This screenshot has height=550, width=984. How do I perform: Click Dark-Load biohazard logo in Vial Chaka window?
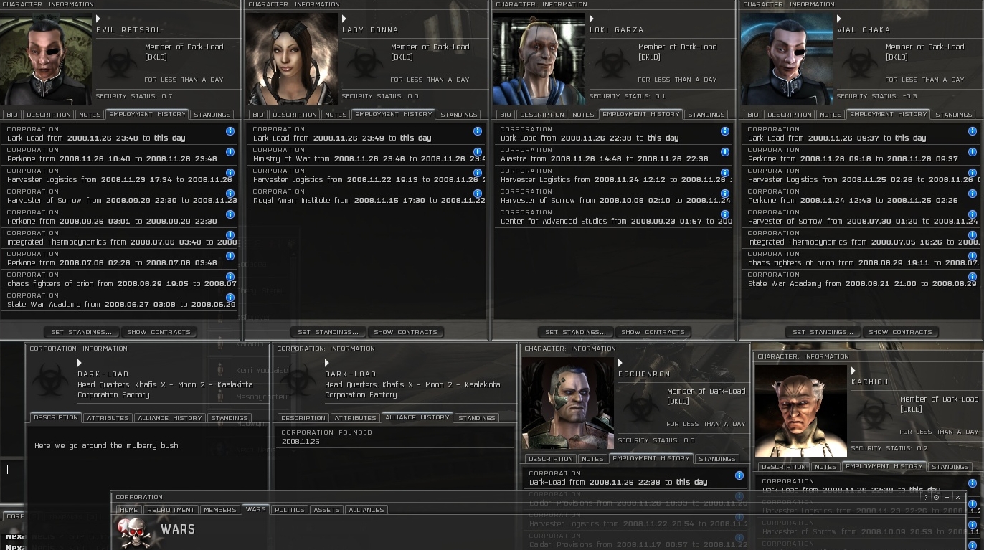[x=861, y=65]
